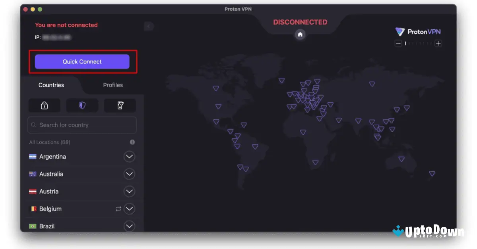Viewport: 477px width, 249px height.
Task: Click the magnifying glass in the search bar
Action: click(33, 125)
